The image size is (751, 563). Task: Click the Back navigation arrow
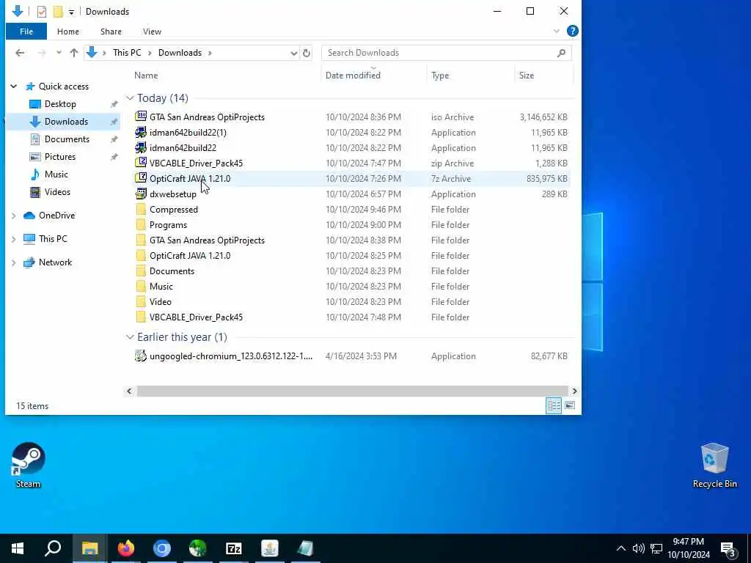pyautogui.click(x=20, y=53)
